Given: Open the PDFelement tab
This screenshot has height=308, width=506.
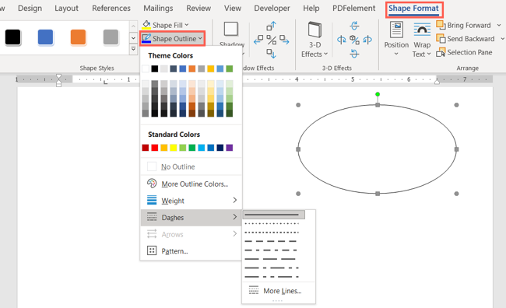Looking at the screenshot, I should coord(353,8).
